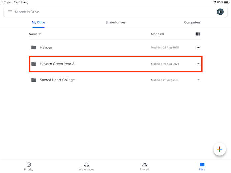Open more options for Hayden Green Year 3
Image resolution: width=231 pixels, height=173 pixels.
pos(198,64)
